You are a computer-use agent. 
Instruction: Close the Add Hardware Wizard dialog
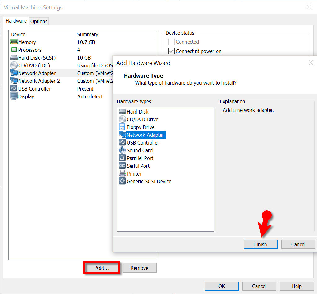click(311, 62)
